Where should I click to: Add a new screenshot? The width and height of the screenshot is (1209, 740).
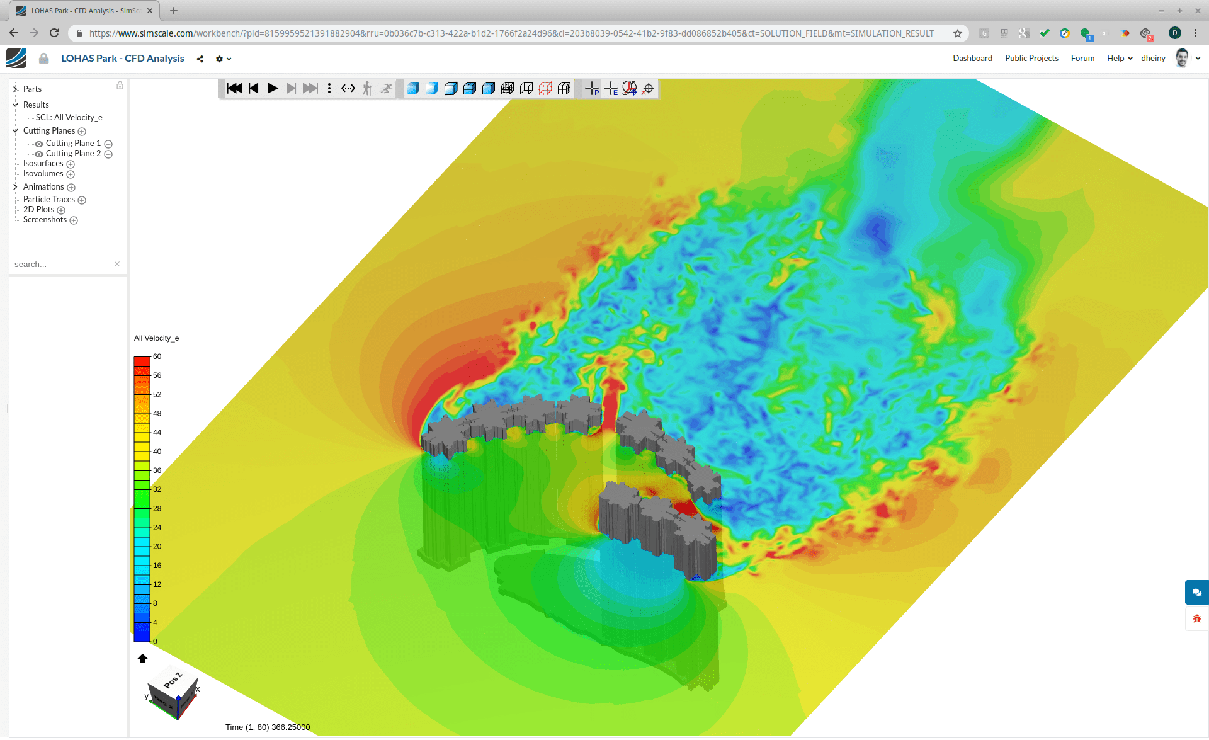pyautogui.click(x=74, y=220)
